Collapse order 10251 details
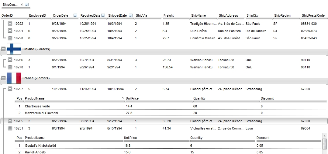The image size is (328, 154). pos(10,128)
